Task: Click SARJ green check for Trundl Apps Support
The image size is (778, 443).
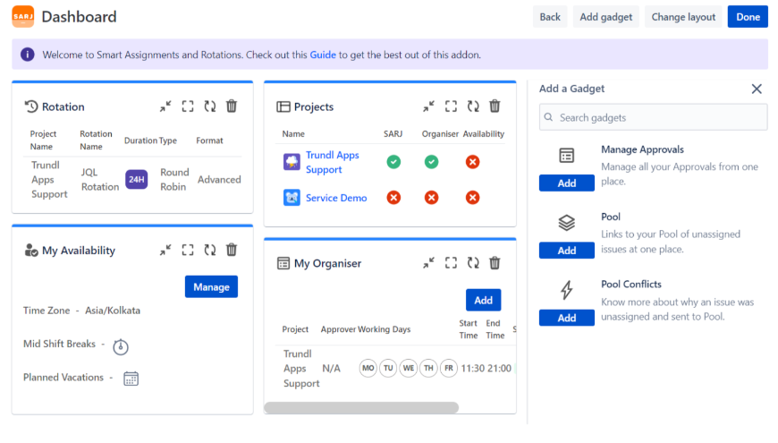Action: 393,162
